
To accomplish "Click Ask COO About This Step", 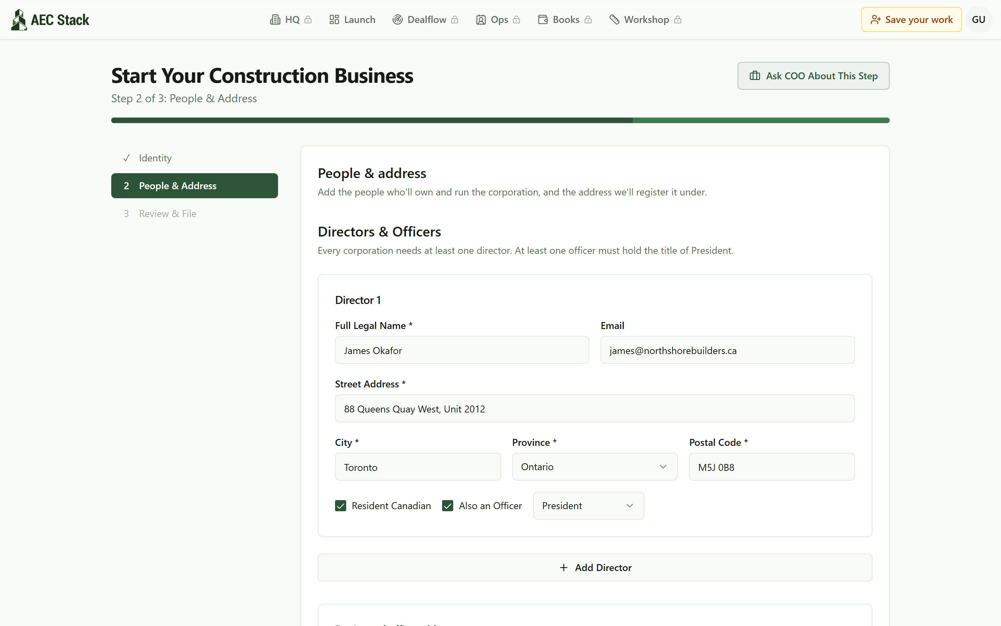I will [813, 76].
